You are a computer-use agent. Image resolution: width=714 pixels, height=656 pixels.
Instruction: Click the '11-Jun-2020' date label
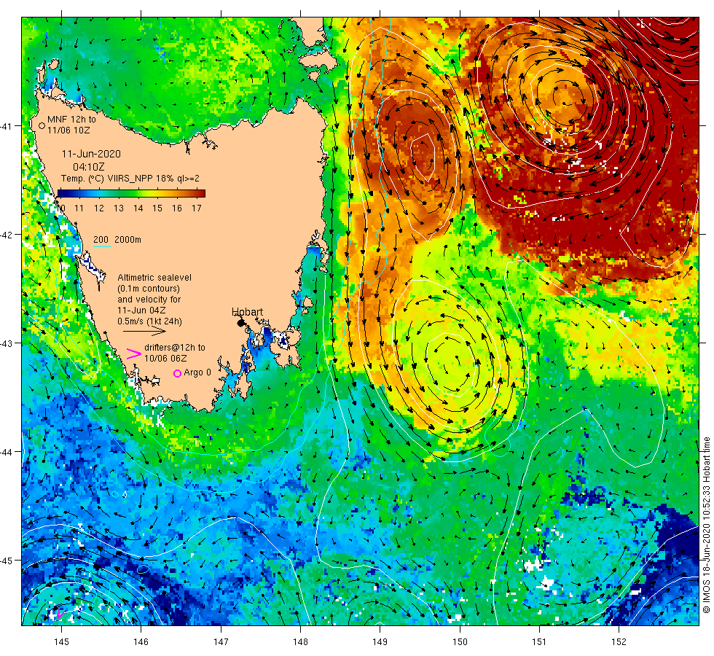pos(91,154)
